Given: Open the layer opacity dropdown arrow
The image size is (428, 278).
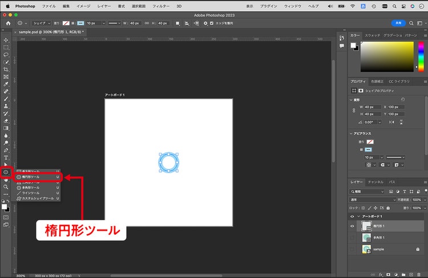Looking at the screenshot, I should pyautogui.click(x=425, y=200).
